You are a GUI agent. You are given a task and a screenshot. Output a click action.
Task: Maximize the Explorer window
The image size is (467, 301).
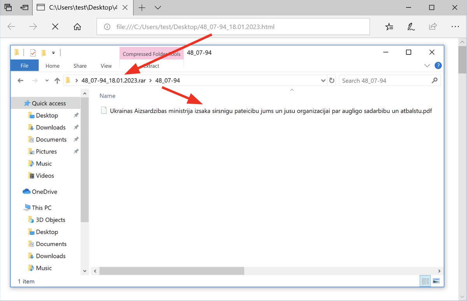point(409,53)
